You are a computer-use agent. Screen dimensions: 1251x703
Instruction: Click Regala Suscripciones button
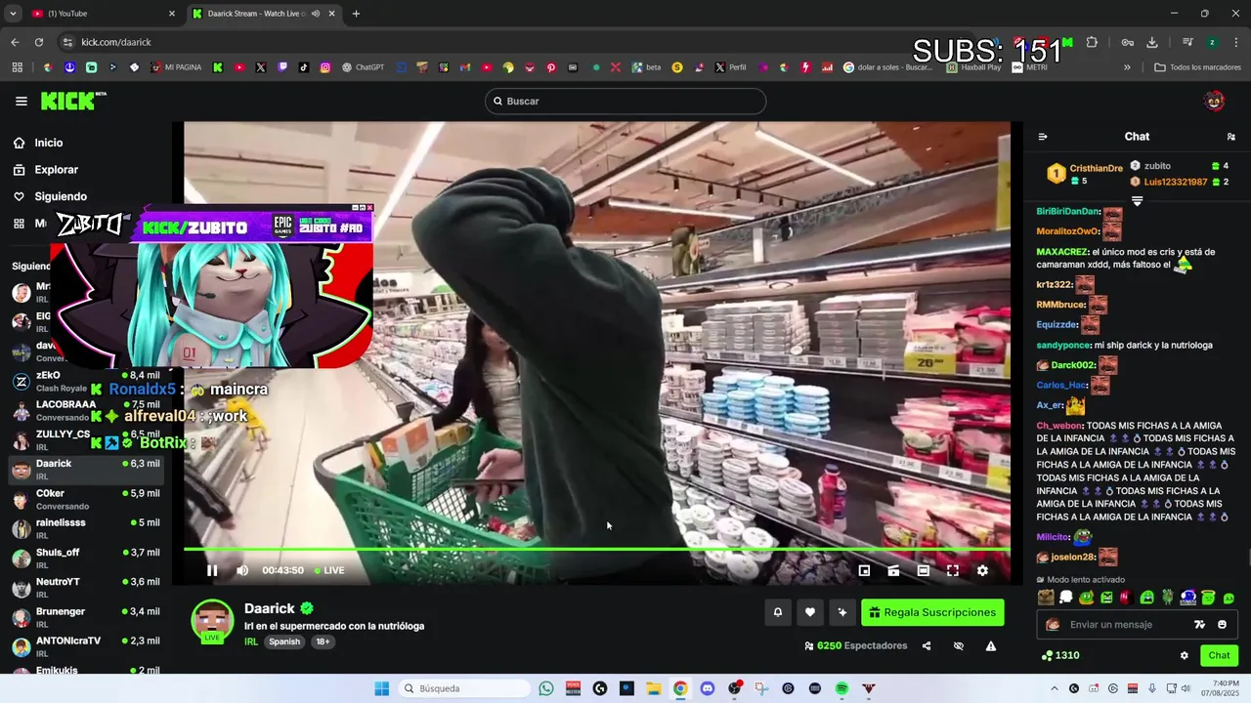point(932,612)
